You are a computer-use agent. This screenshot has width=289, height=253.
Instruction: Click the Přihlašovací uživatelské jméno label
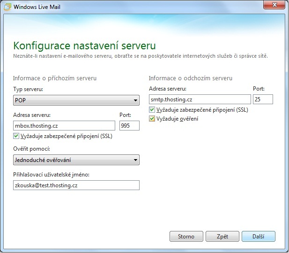[x=51, y=175]
